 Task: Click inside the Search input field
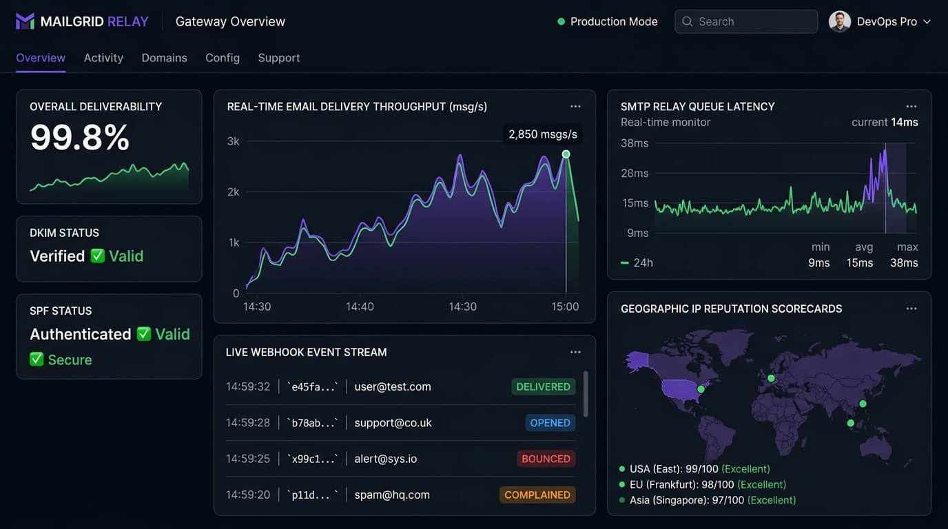tap(746, 21)
